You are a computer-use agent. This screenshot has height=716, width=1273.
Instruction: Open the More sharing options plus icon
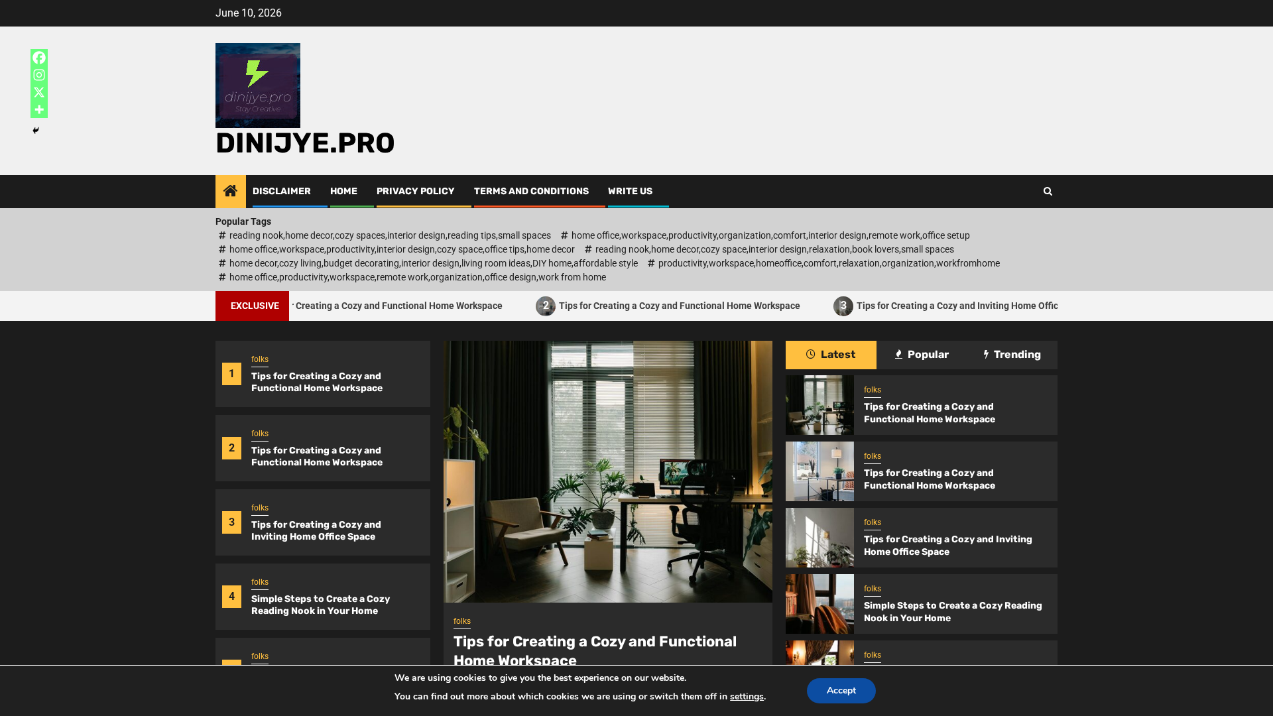(x=39, y=109)
